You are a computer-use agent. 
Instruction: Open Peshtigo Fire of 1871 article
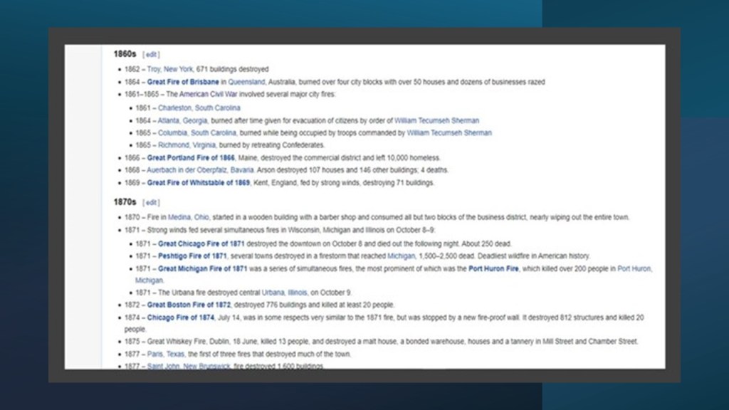[192, 256]
